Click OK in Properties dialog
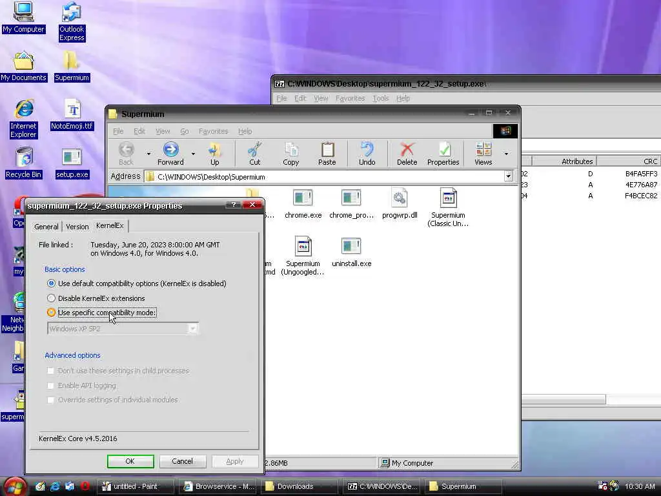Image resolution: width=661 pixels, height=496 pixels. click(x=130, y=461)
